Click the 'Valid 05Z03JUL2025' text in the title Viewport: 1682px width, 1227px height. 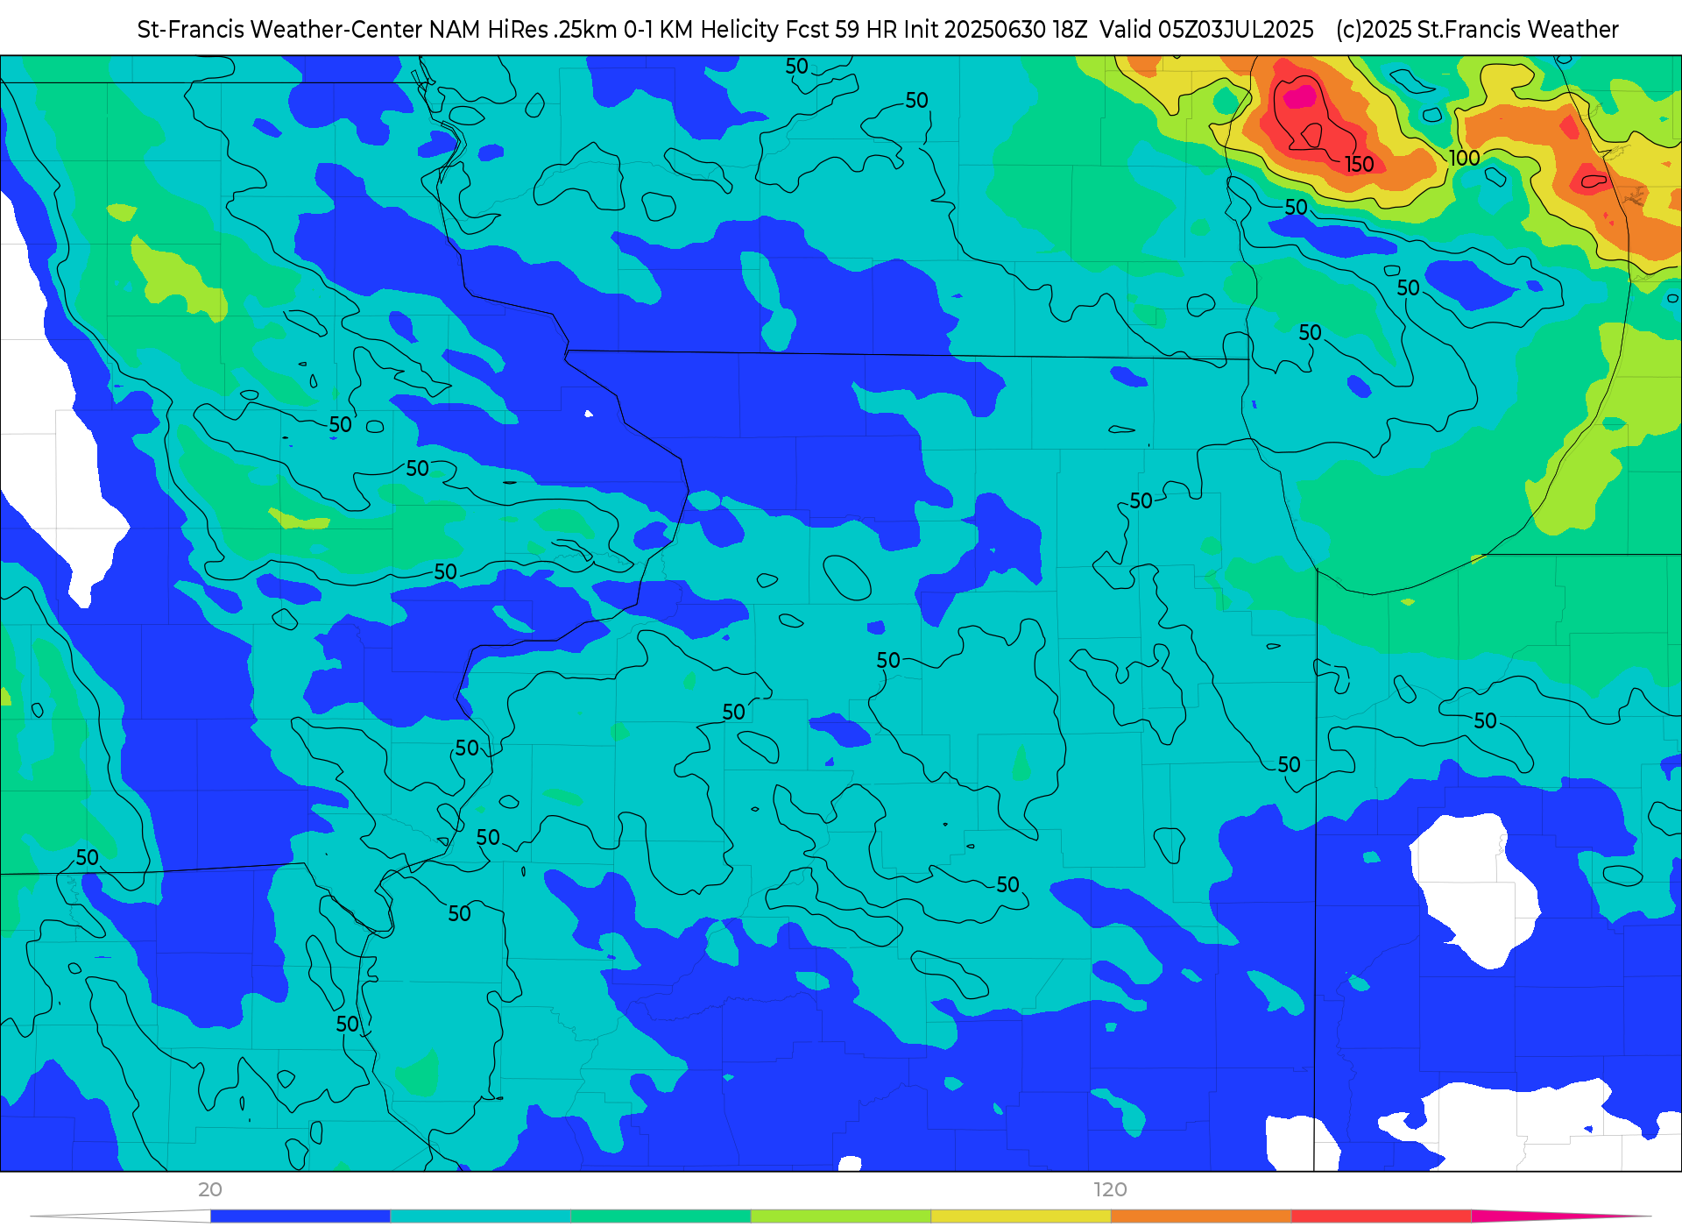pos(1206,30)
